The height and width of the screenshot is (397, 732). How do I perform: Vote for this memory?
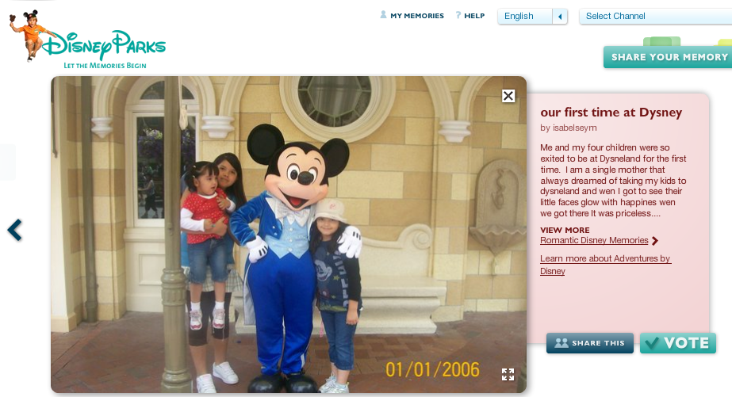pyautogui.click(x=678, y=343)
